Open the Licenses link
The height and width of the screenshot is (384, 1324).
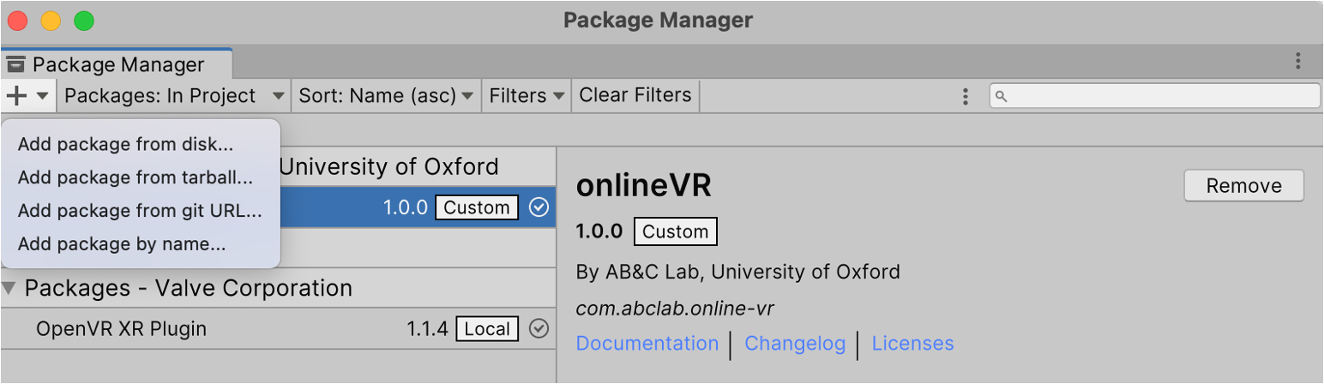tap(912, 344)
